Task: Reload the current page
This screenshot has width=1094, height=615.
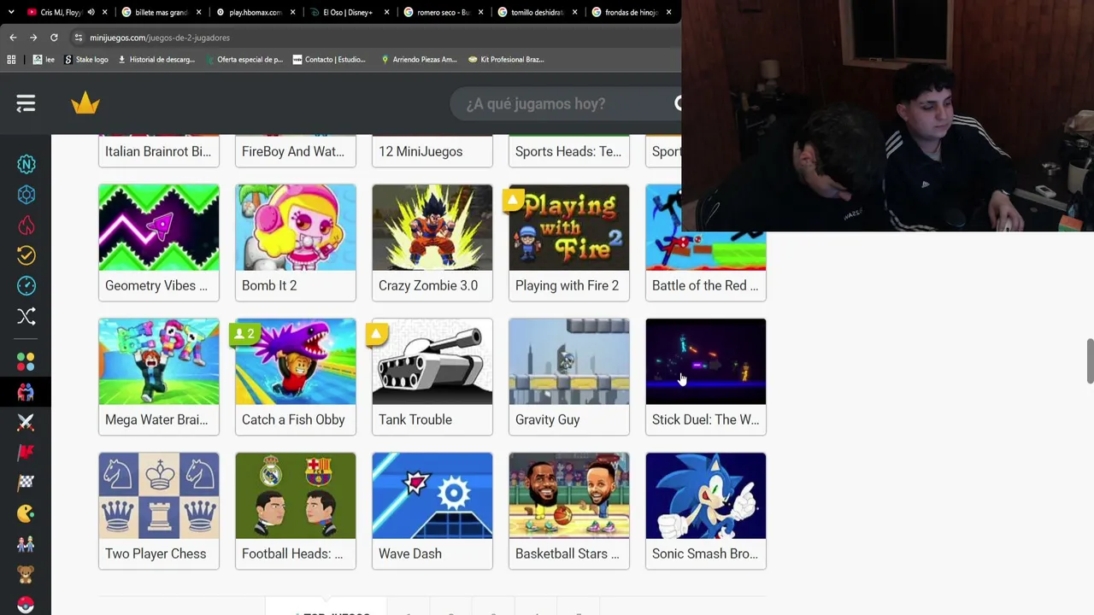Action: pos(54,38)
